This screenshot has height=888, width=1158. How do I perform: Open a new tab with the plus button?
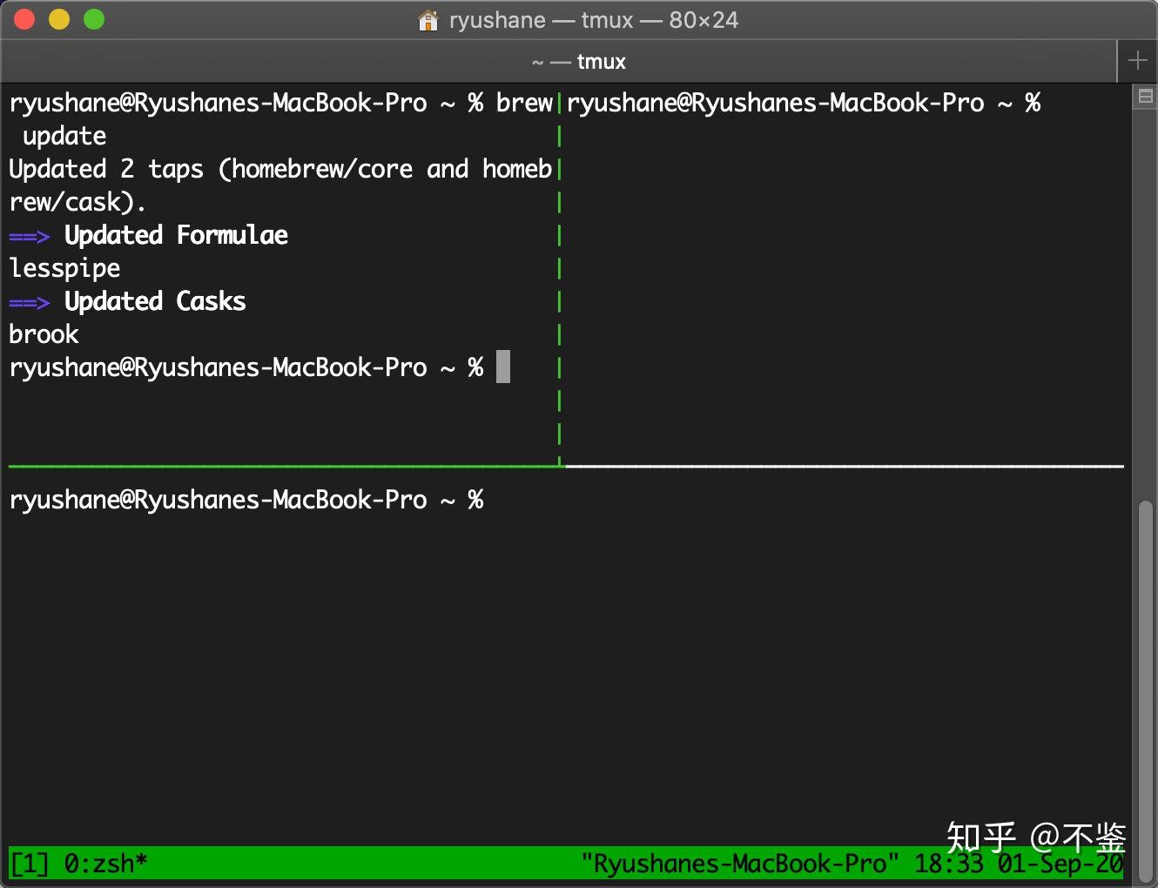coord(1137,60)
